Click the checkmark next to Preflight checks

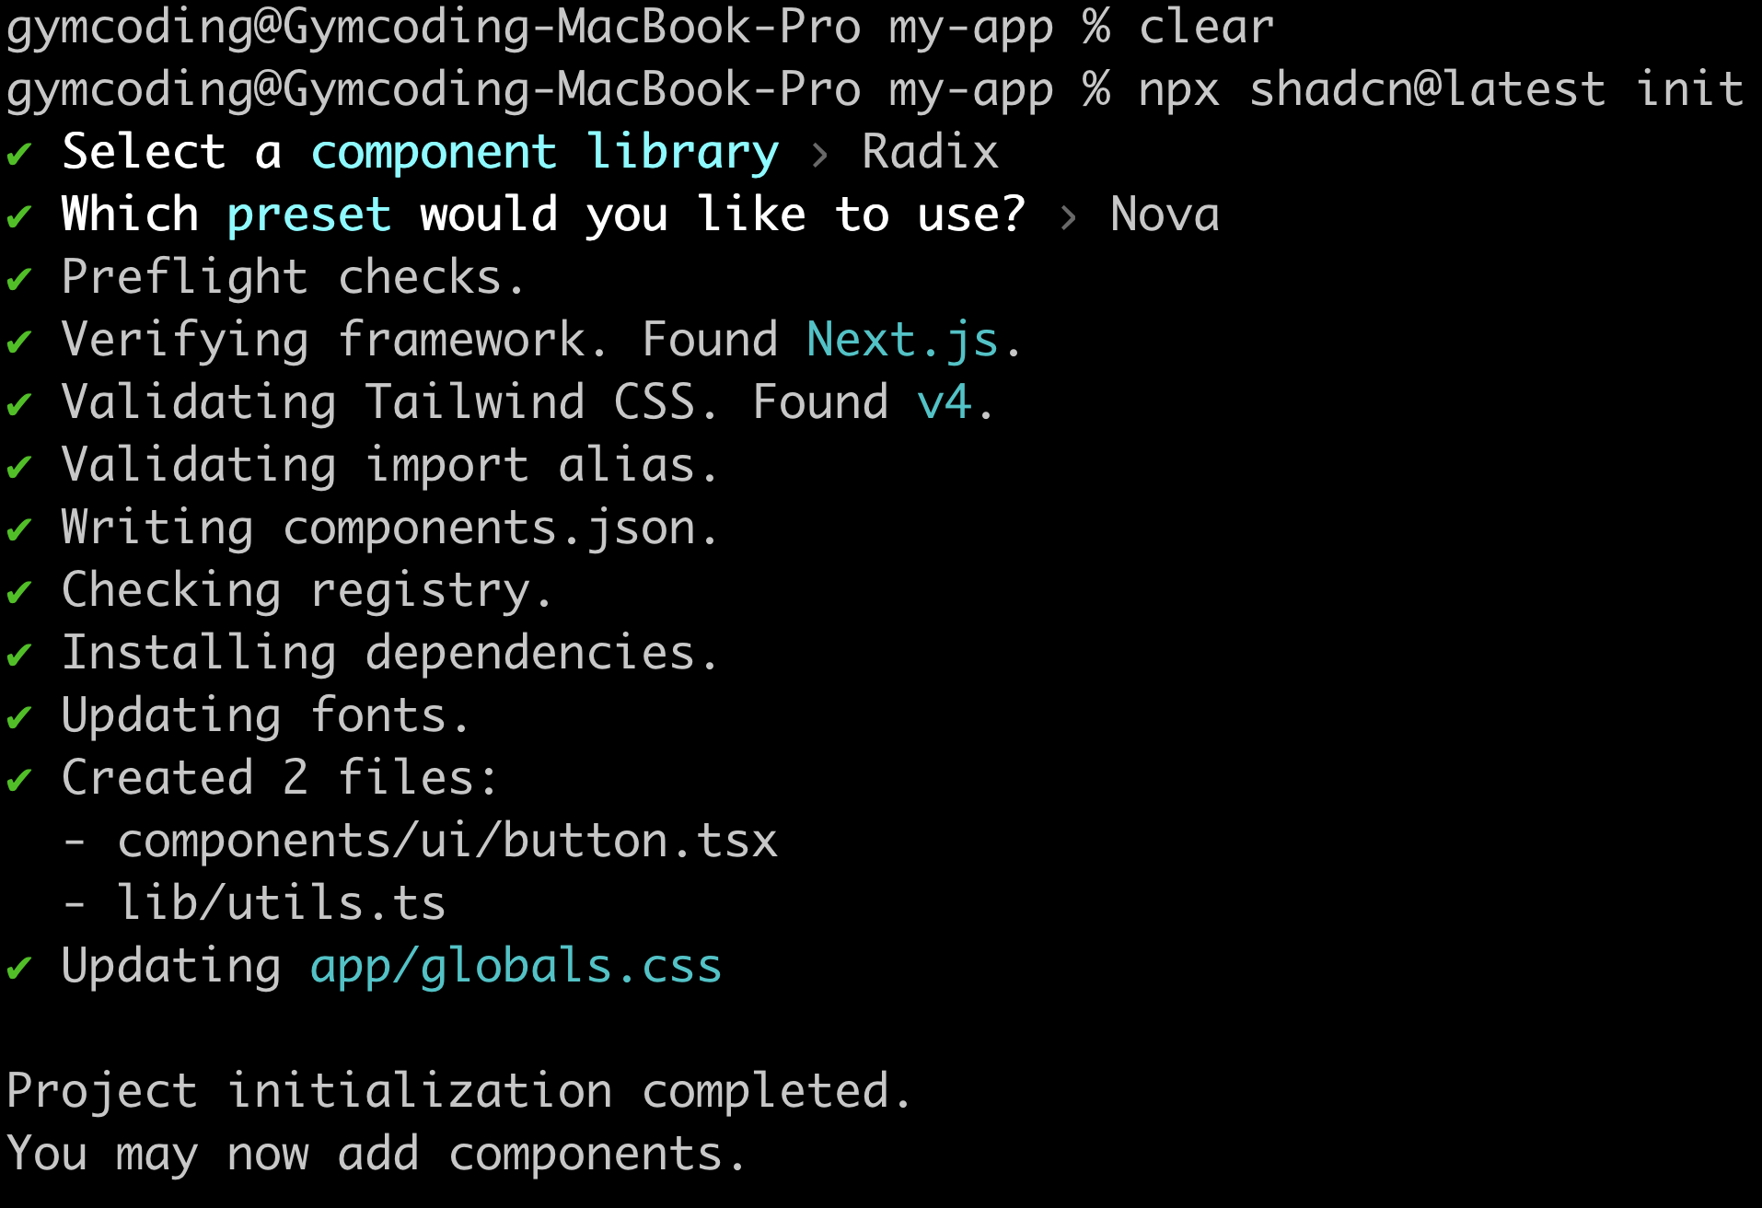(x=18, y=279)
